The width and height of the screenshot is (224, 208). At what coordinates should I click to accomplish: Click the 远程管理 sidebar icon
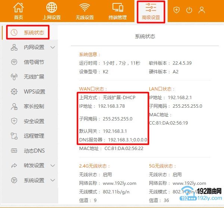pos(14,136)
